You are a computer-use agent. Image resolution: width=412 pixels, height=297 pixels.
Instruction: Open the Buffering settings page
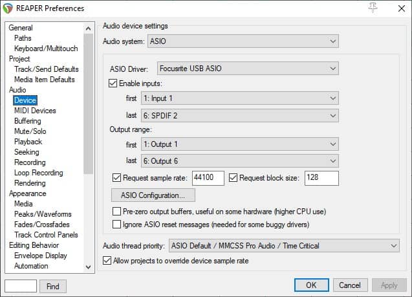tap(28, 121)
